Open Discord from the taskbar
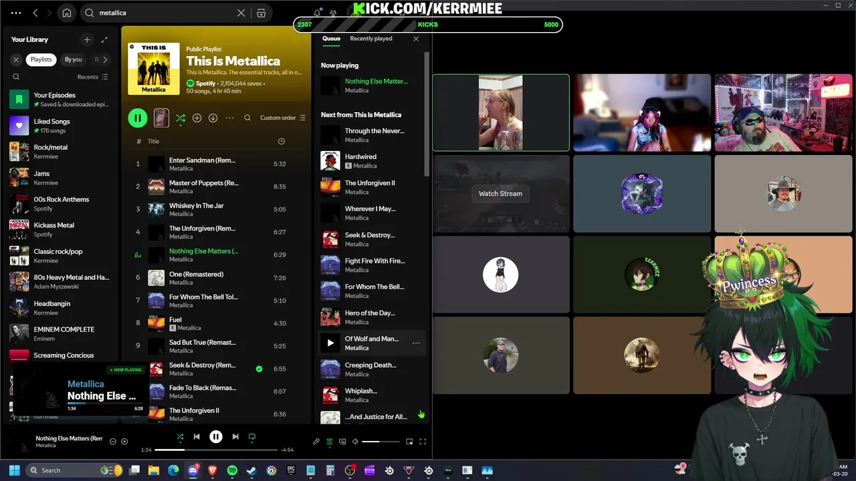Screen dimensions: 856x481 [x=193, y=470]
